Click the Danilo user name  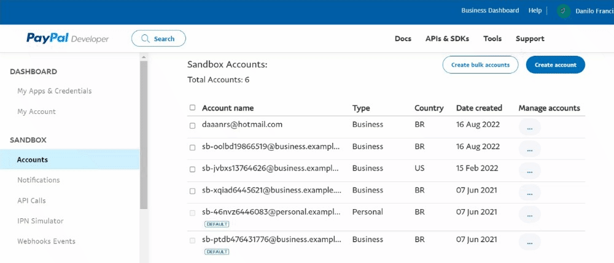click(x=594, y=11)
